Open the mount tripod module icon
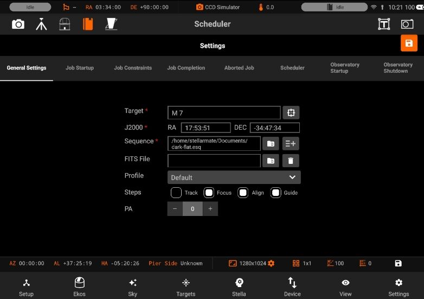This screenshot has width=424, height=299. point(41,24)
